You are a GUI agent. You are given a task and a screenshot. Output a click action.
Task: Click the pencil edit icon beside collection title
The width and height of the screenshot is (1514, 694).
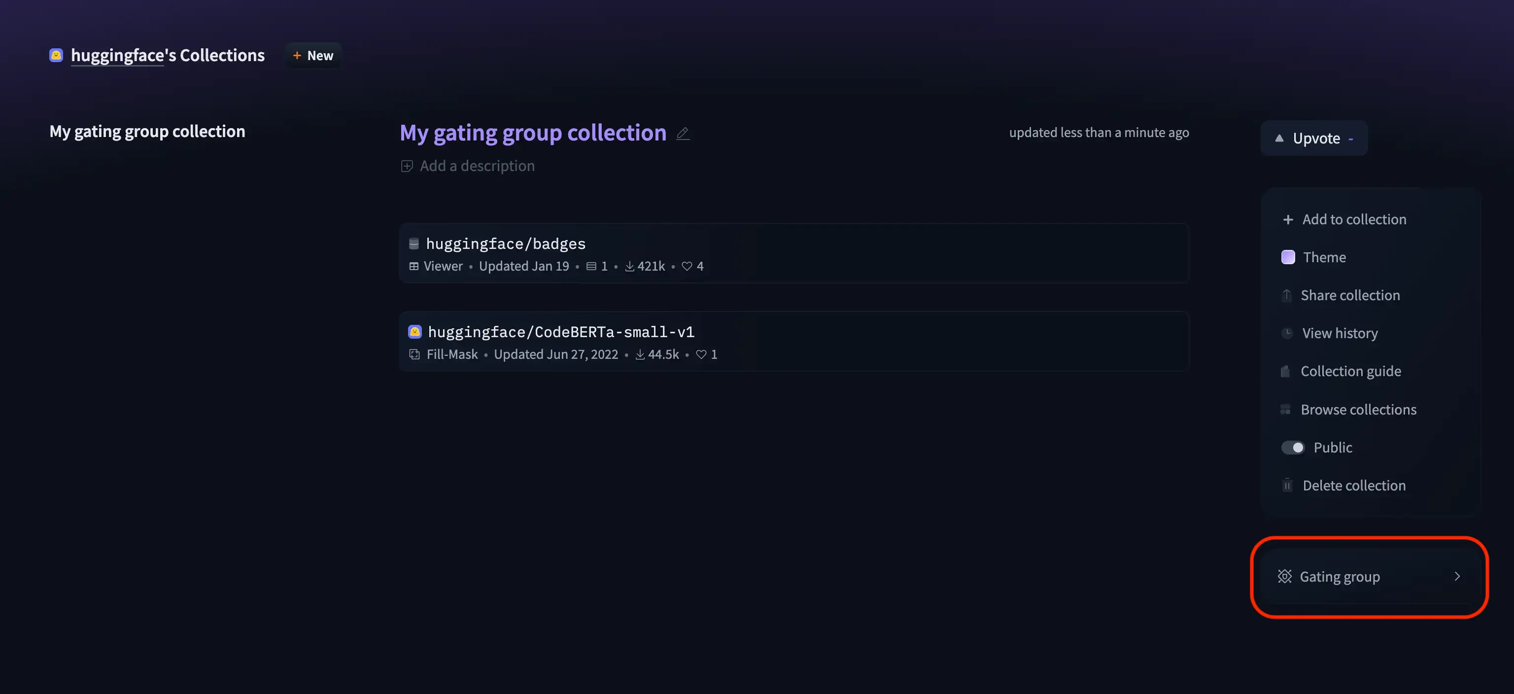683,134
